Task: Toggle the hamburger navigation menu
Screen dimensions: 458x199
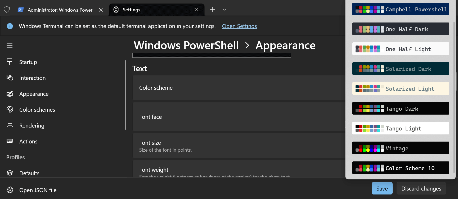Action: pyautogui.click(x=10, y=46)
